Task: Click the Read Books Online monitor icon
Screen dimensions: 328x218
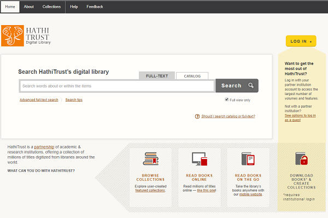Action: pos(200,159)
